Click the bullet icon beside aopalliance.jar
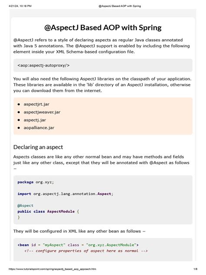206x275 pixels. [19, 128]
